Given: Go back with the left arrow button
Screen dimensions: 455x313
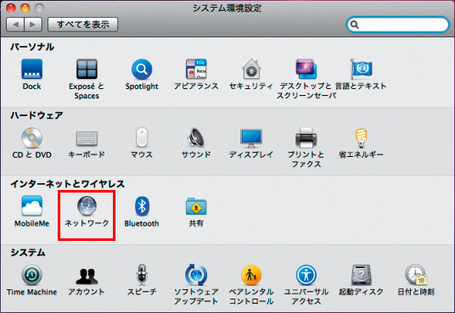Looking at the screenshot, I should pyautogui.click(x=15, y=25).
